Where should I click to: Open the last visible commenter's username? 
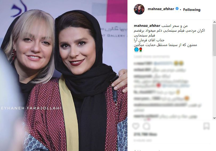[146, 116]
